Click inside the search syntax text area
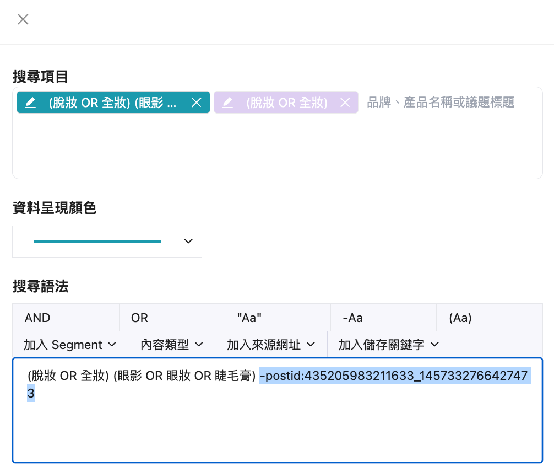The image size is (554, 472). point(278,410)
